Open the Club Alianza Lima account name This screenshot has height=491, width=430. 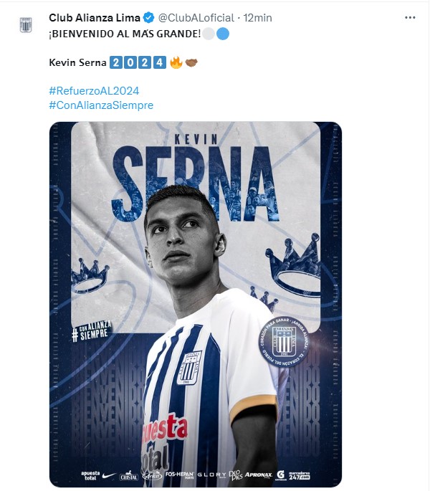(x=95, y=18)
